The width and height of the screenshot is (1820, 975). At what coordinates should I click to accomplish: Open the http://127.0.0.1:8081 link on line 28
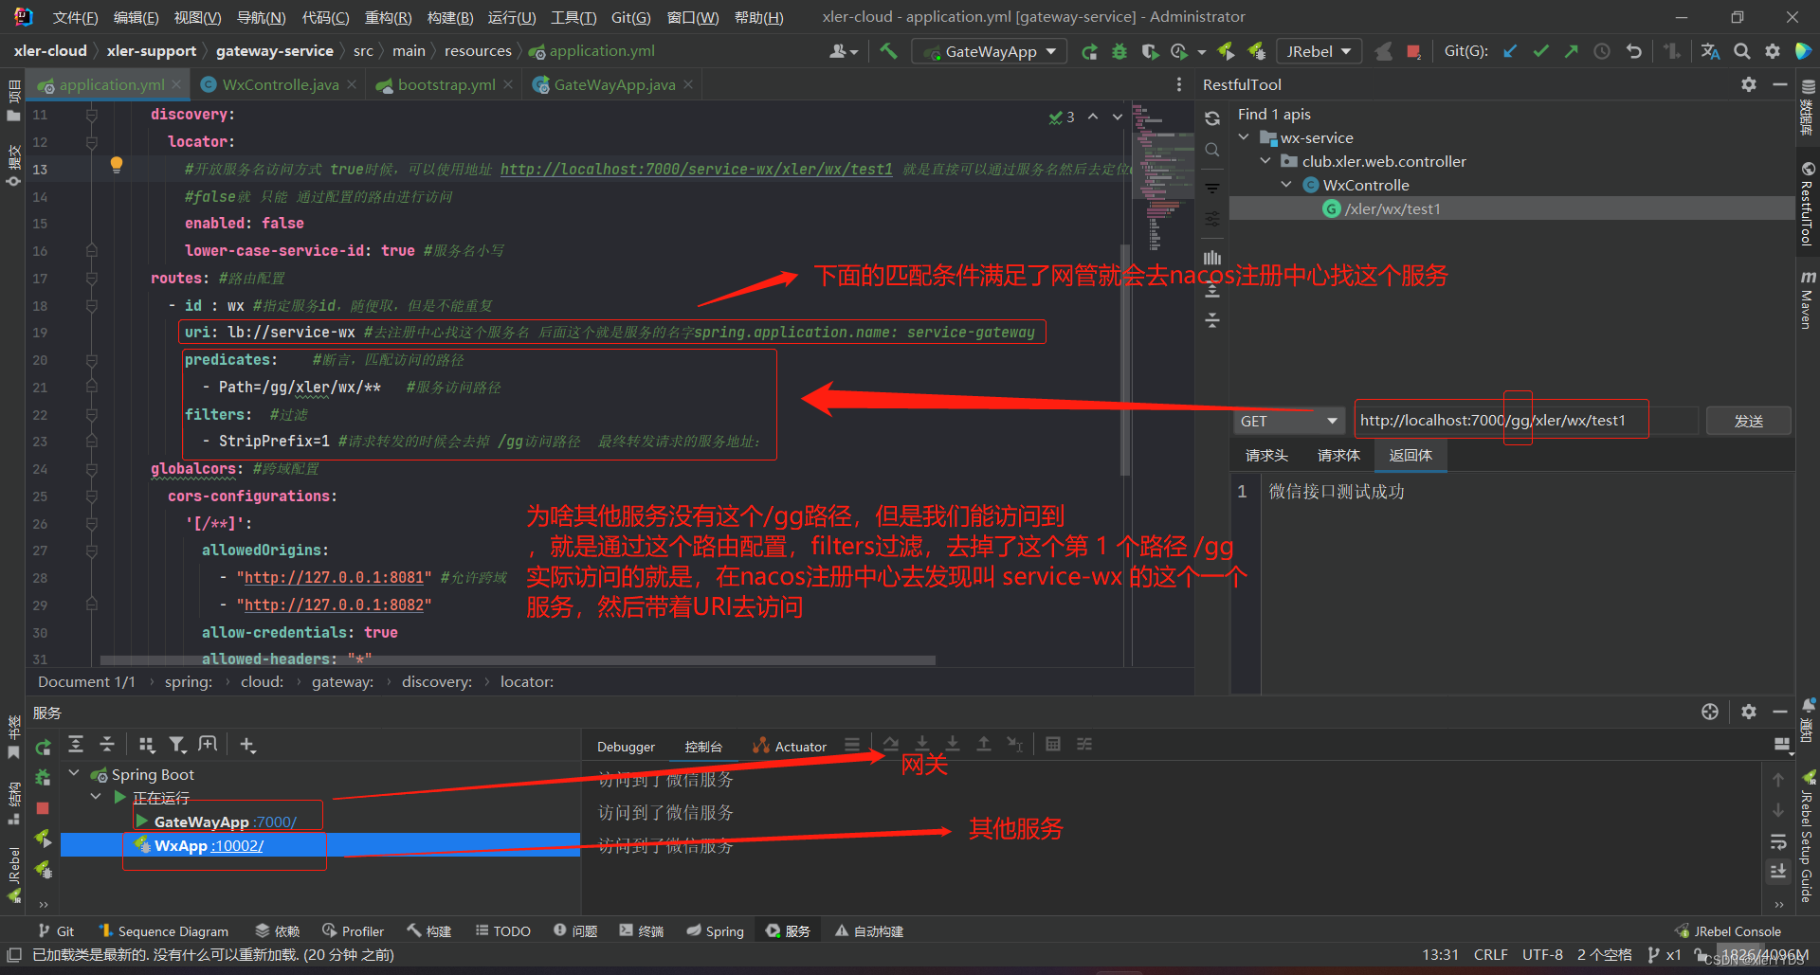pyautogui.click(x=334, y=577)
